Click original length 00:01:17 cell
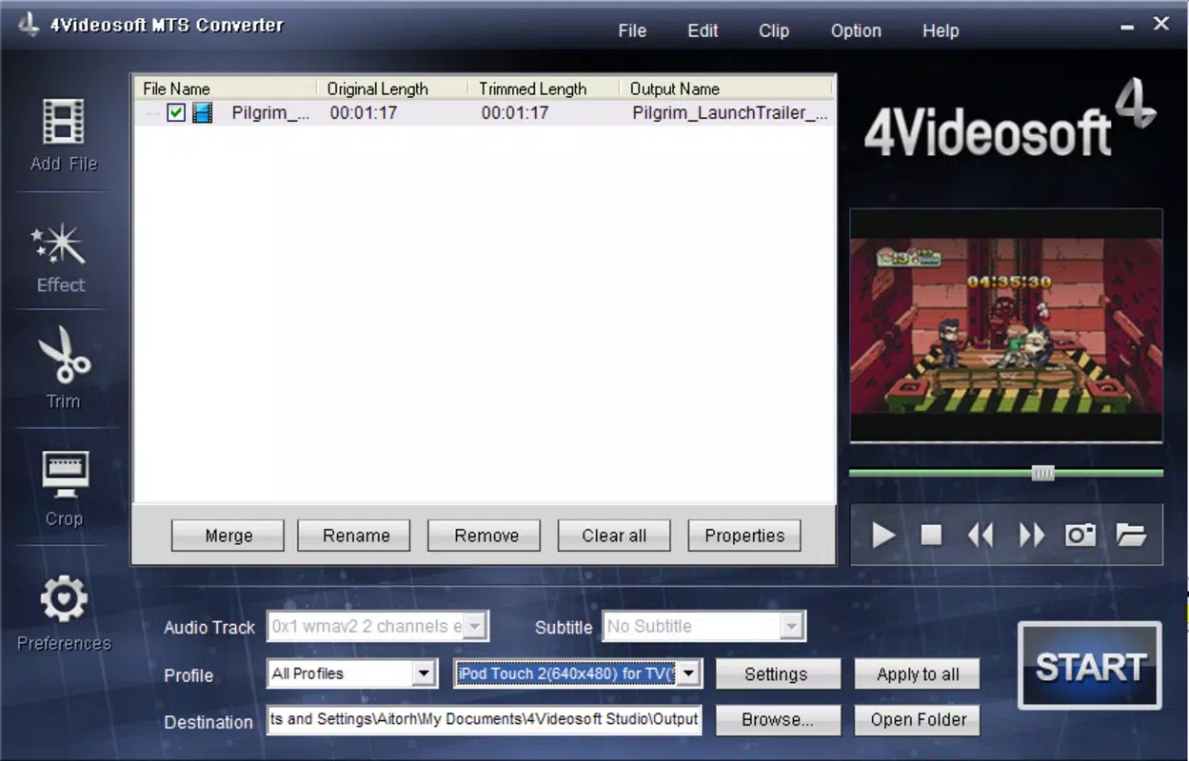1189x761 pixels. 364,113
